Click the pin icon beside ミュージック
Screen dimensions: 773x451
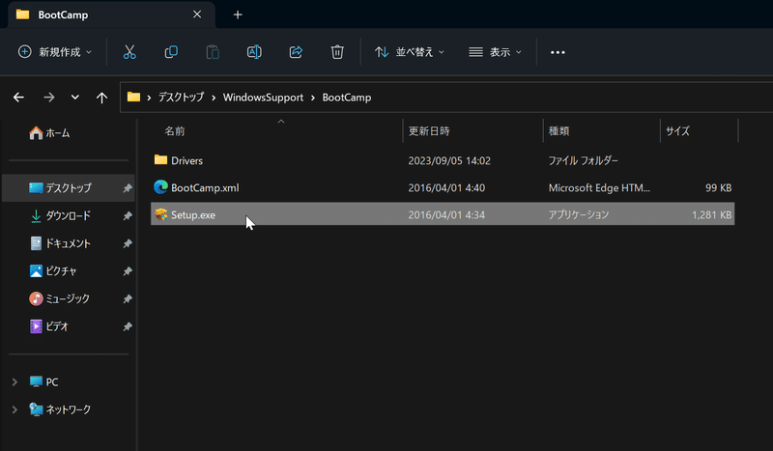click(128, 298)
